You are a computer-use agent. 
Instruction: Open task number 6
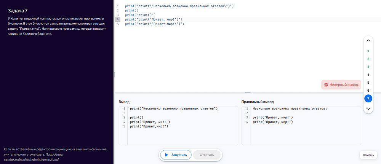pos(368,91)
